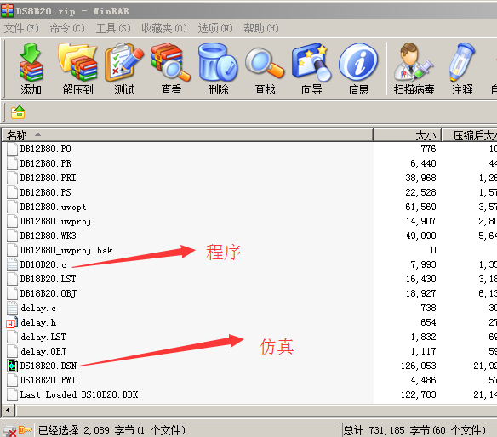Select file DS18B20.PWI
The width and height of the screenshot is (497, 437).
pyautogui.click(x=48, y=380)
